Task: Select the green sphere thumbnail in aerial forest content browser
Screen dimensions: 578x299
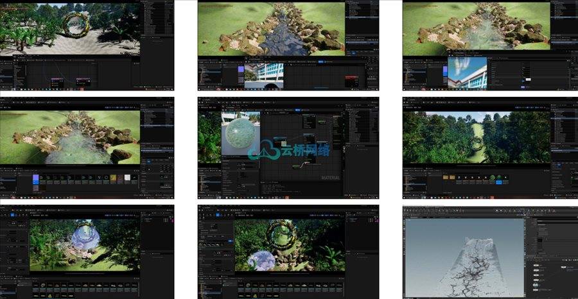Action: [492, 178]
